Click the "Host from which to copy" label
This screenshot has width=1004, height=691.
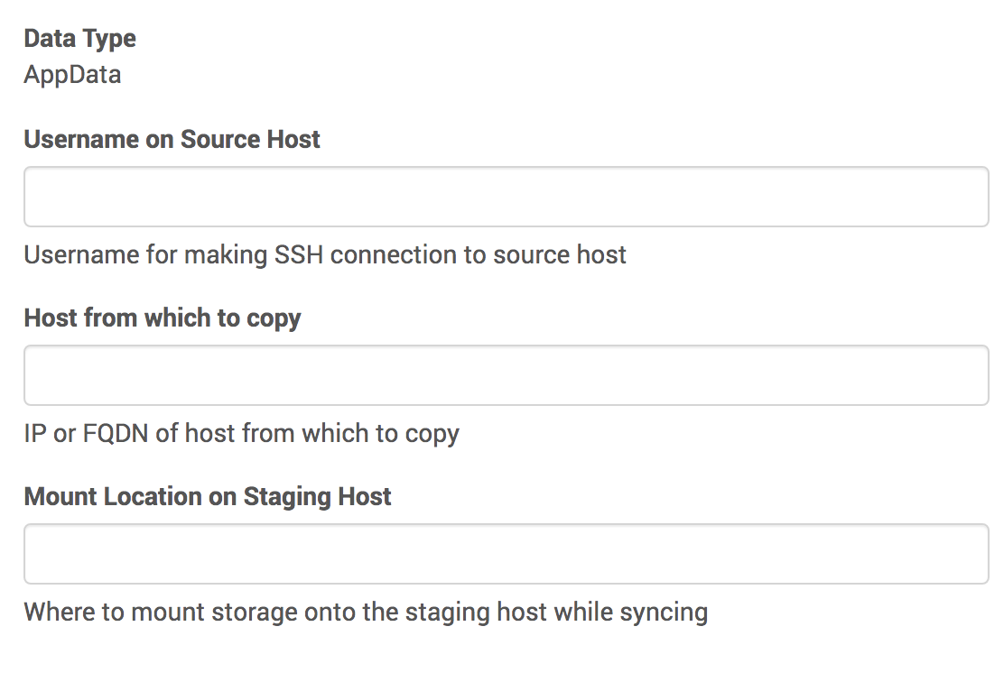point(163,318)
